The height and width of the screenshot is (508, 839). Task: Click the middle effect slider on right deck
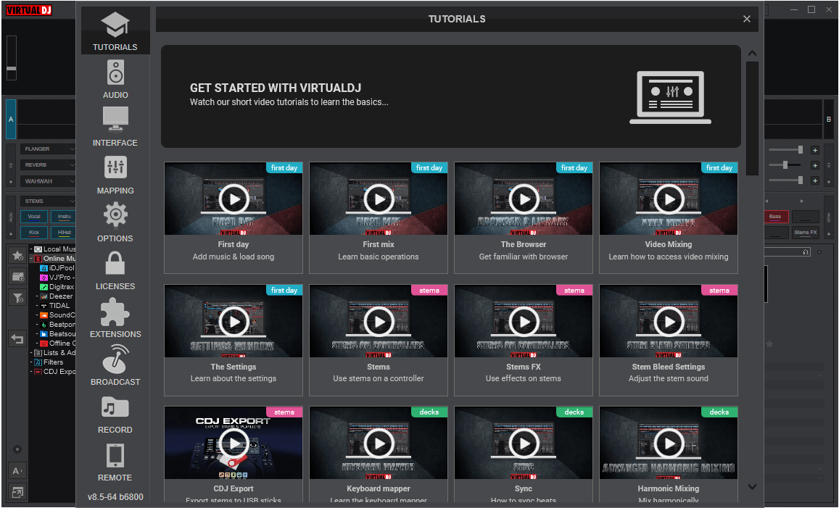pyautogui.click(x=786, y=165)
